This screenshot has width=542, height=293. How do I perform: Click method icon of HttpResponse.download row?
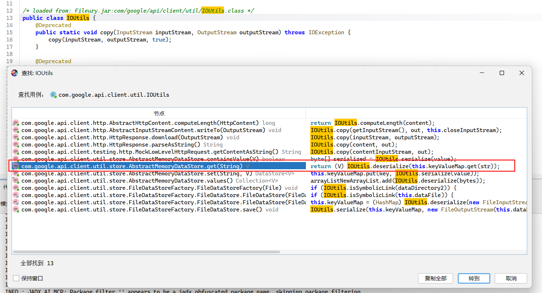[16, 137]
